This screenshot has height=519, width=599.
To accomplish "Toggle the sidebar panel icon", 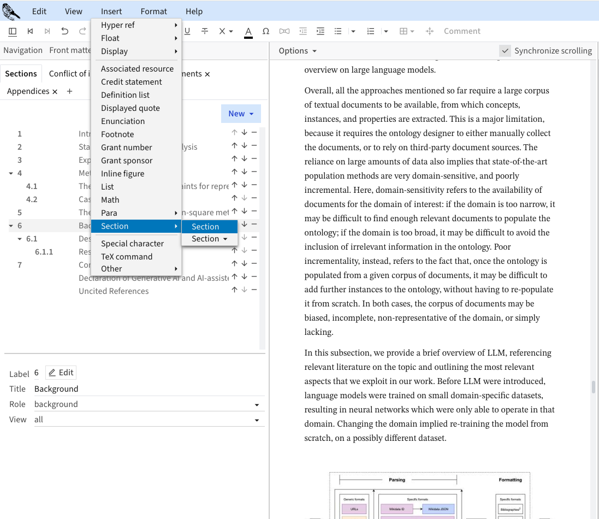I will point(13,31).
